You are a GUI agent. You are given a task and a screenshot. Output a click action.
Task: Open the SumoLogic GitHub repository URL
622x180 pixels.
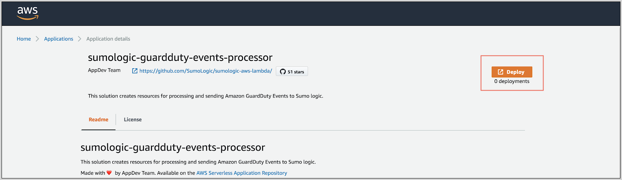(205, 71)
